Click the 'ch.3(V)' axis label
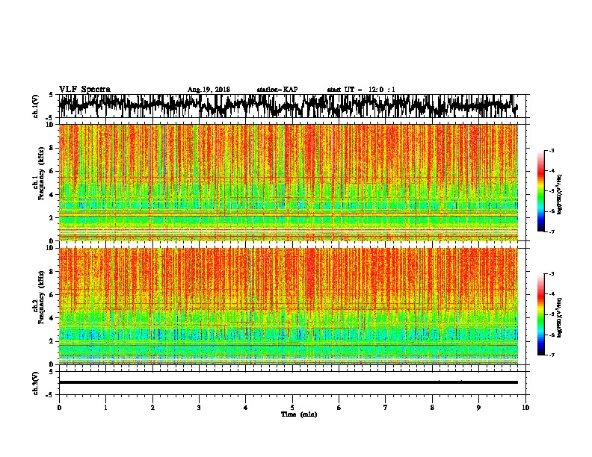The image size is (592, 457). click(36, 383)
